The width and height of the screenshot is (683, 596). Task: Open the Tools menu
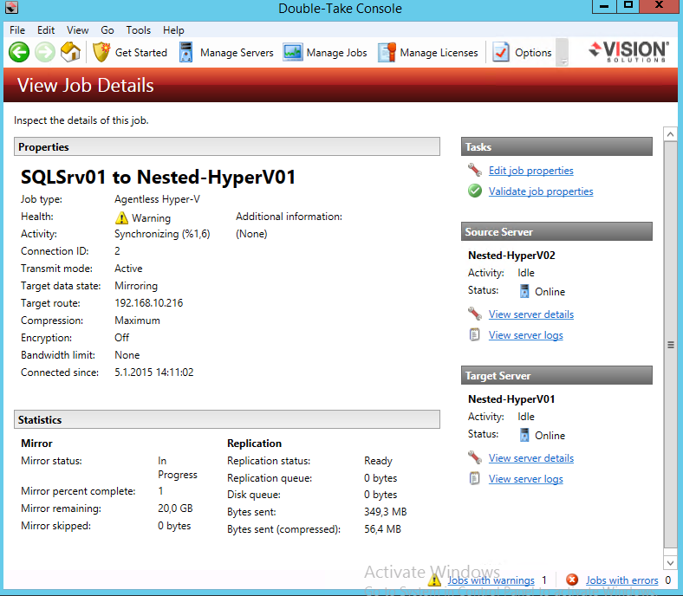[139, 30]
